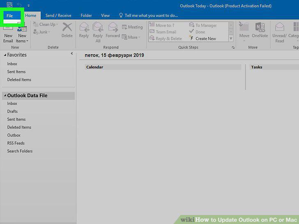299x224 pixels.
Task: Select Sent Items under Favorites
Action: click(16, 72)
